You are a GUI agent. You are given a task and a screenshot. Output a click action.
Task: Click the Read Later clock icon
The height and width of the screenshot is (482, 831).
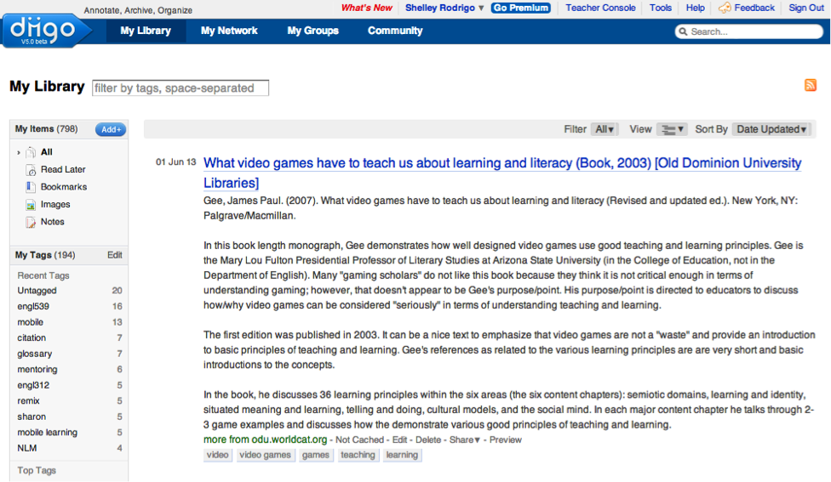point(32,169)
